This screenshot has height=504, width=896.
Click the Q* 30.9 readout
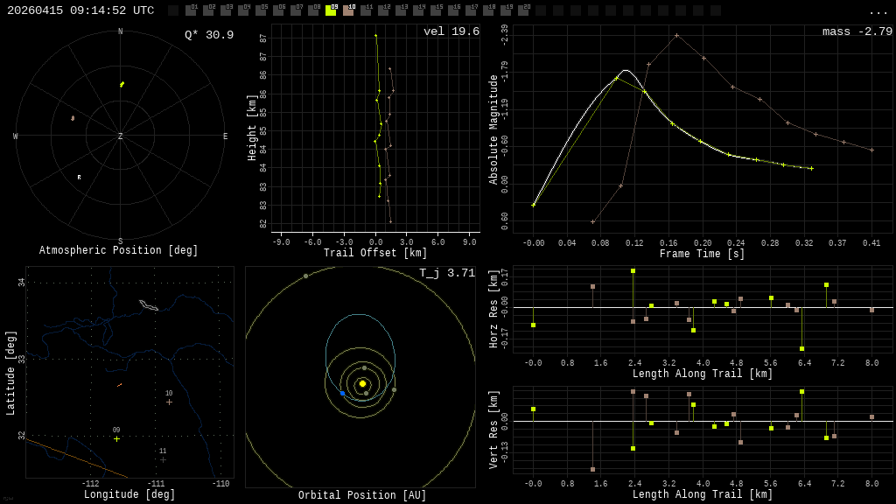[208, 35]
